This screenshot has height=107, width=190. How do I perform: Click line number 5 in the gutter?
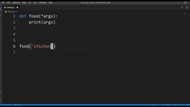pos(14,40)
